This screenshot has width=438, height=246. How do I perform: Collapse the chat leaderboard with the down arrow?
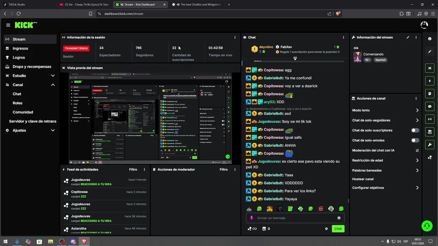point(295,58)
